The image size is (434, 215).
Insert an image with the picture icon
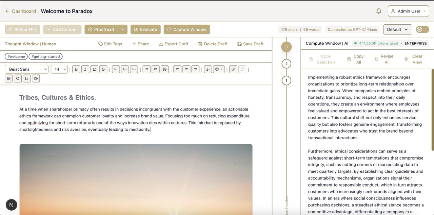pos(9,78)
